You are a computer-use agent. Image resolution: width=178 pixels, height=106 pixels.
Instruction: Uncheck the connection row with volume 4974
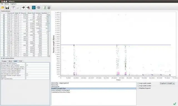4,15
